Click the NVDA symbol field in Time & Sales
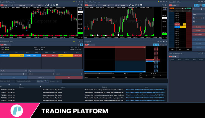The width and height of the screenshot is (205, 118). [174, 57]
